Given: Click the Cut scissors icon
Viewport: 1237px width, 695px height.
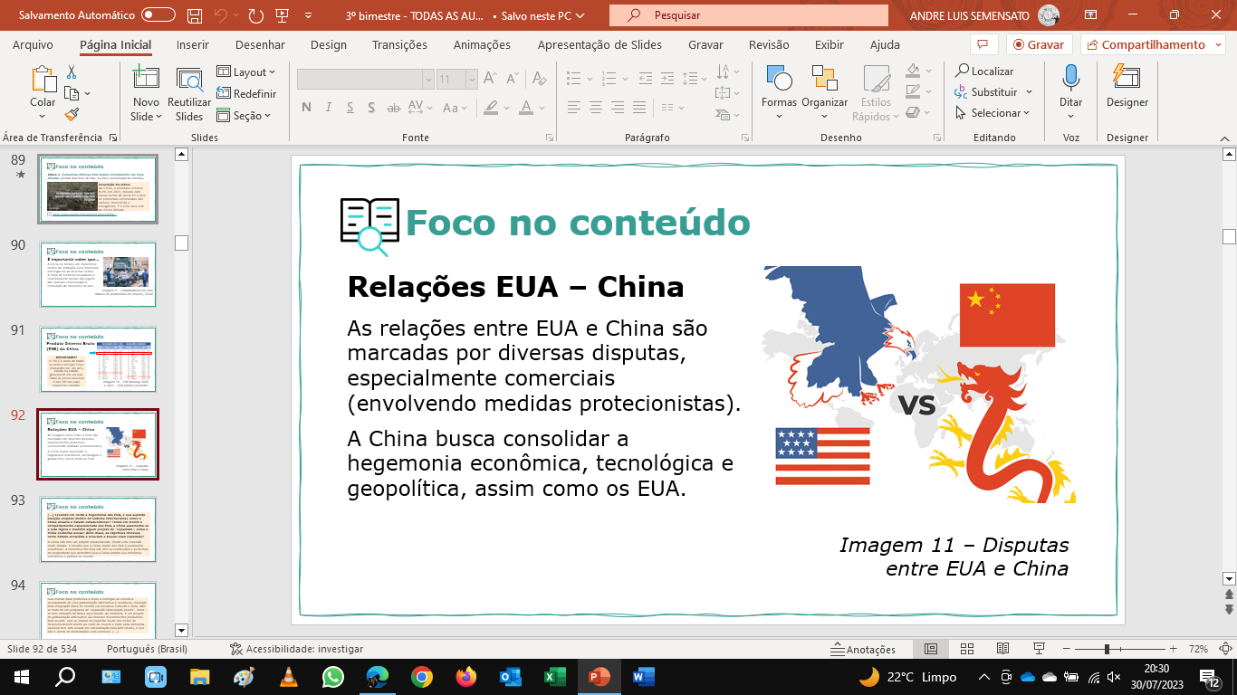Looking at the screenshot, I should pyautogui.click(x=72, y=72).
